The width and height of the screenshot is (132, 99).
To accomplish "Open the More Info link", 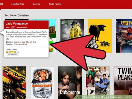I will pos(26,38).
